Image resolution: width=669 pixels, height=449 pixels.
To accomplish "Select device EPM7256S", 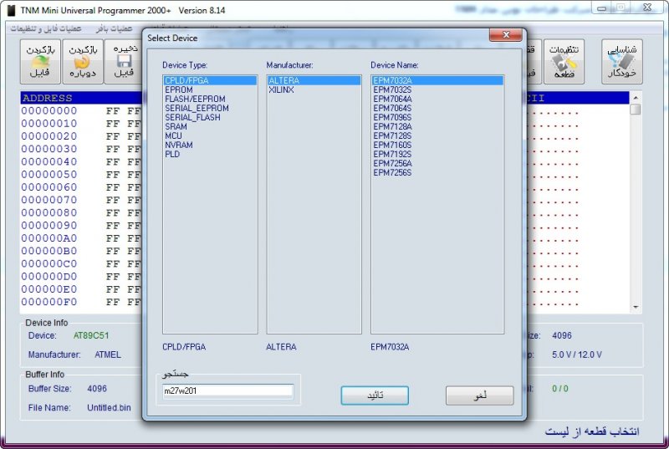I will [x=392, y=173].
